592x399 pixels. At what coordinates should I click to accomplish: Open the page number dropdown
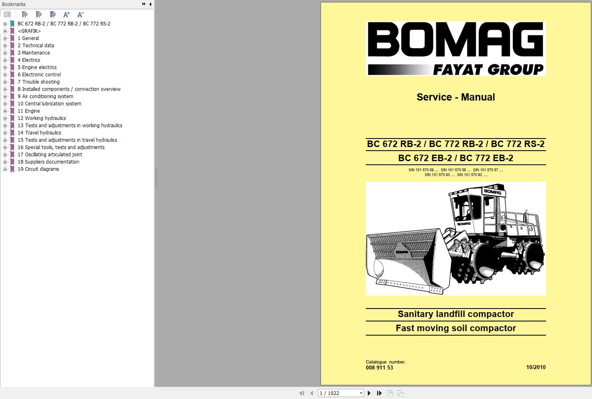(x=361, y=393)
